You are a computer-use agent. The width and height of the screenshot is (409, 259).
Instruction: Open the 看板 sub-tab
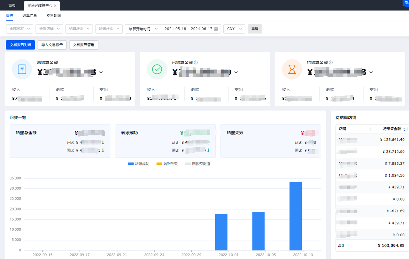tap(10, 15)
